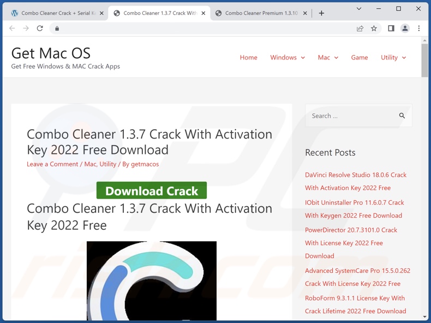Click the green Download Crack button
This screenshot has height=323, width=431.
152,190
